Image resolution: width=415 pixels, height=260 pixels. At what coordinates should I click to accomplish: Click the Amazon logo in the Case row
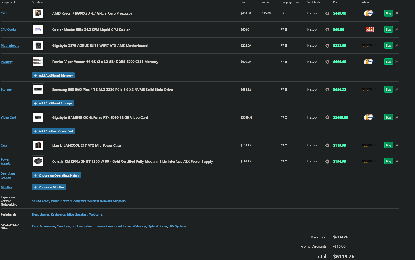click(369, 145)
